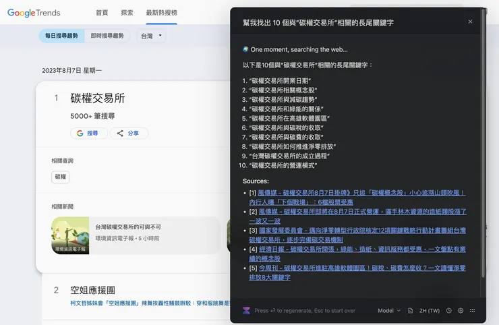Open the 柯文哲姊妹會 news link
The image size is (499, 325).
coord(150,303)
